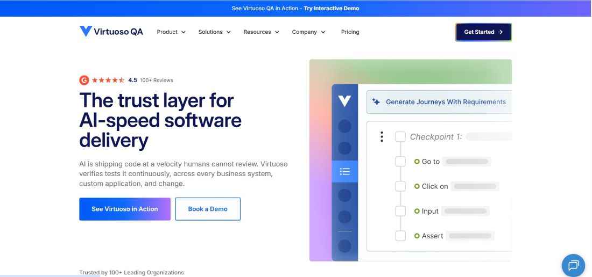
Task: Click Trusted by 100+ Leading Organizations text
Action: point(131,273)
